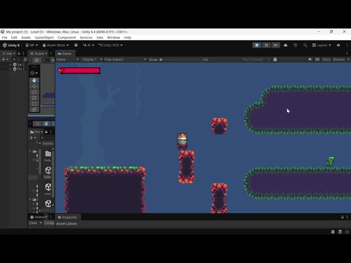This screenshot has height=263, width=351.
Task: Open the Edit menu
Action: [x=14, y=38]
